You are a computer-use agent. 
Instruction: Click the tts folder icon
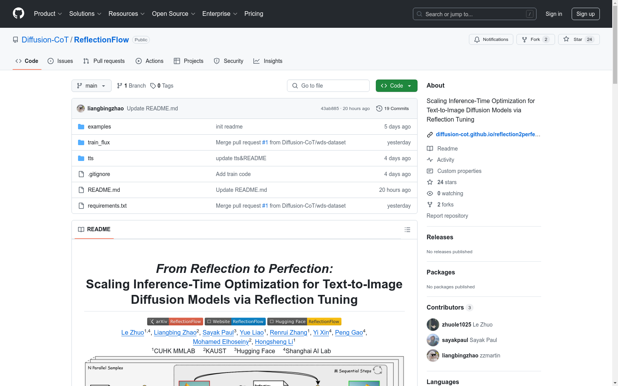tap(81, 158)
